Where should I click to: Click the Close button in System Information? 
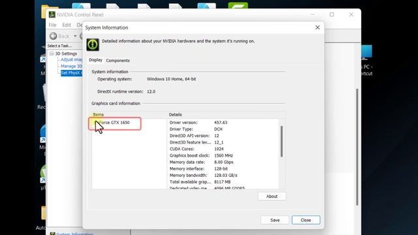(306, 220)
